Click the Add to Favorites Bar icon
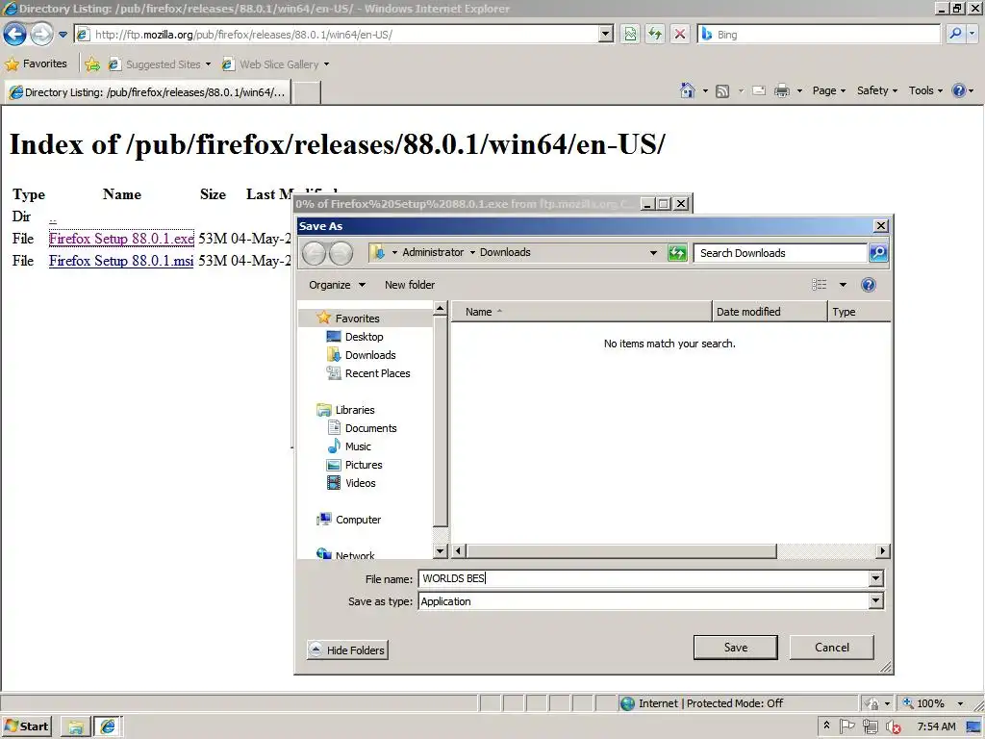This screenshot has width=985, height=739. [x=92, y=64]
